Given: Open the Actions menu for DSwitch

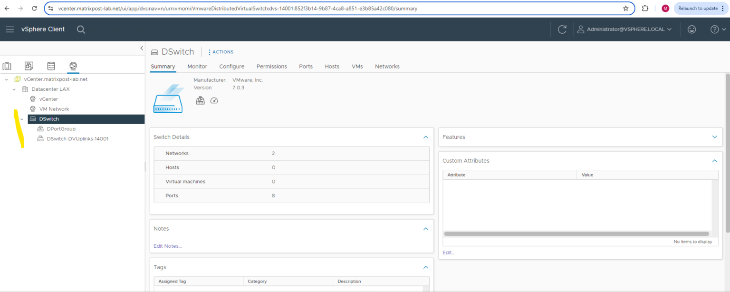Looking at the screenshot, I should point(220,51).
